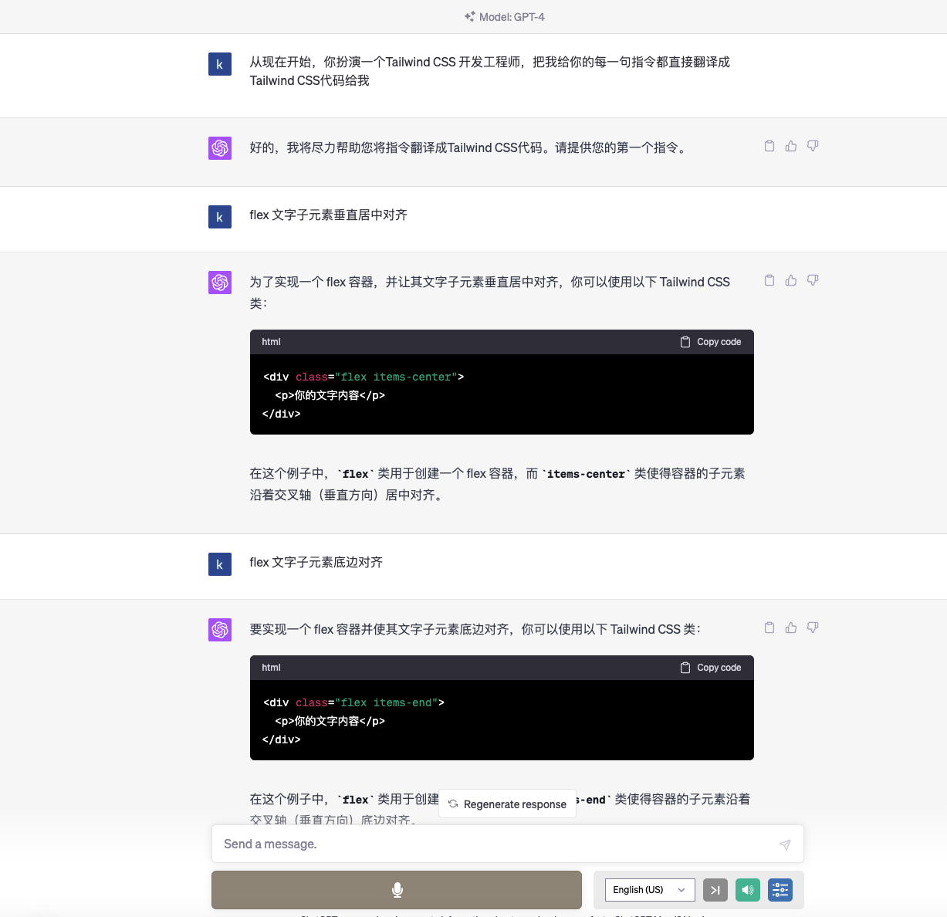Screen dimensions: 947x917
Task: Click the ChatGPT avatar next to the last response
Action: 220,630
